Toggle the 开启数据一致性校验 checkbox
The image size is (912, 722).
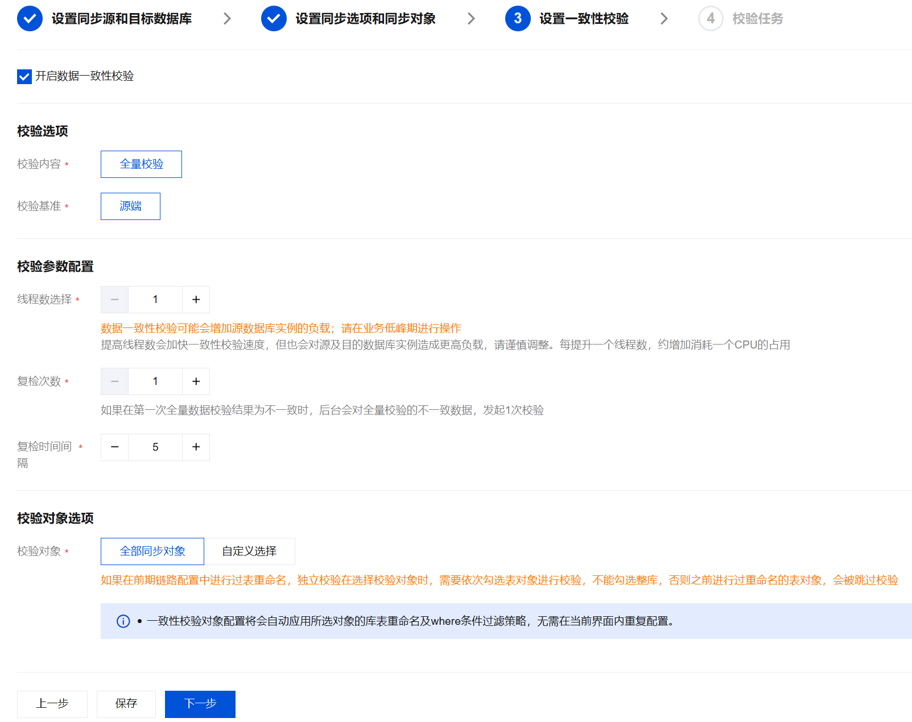point(24,76)
